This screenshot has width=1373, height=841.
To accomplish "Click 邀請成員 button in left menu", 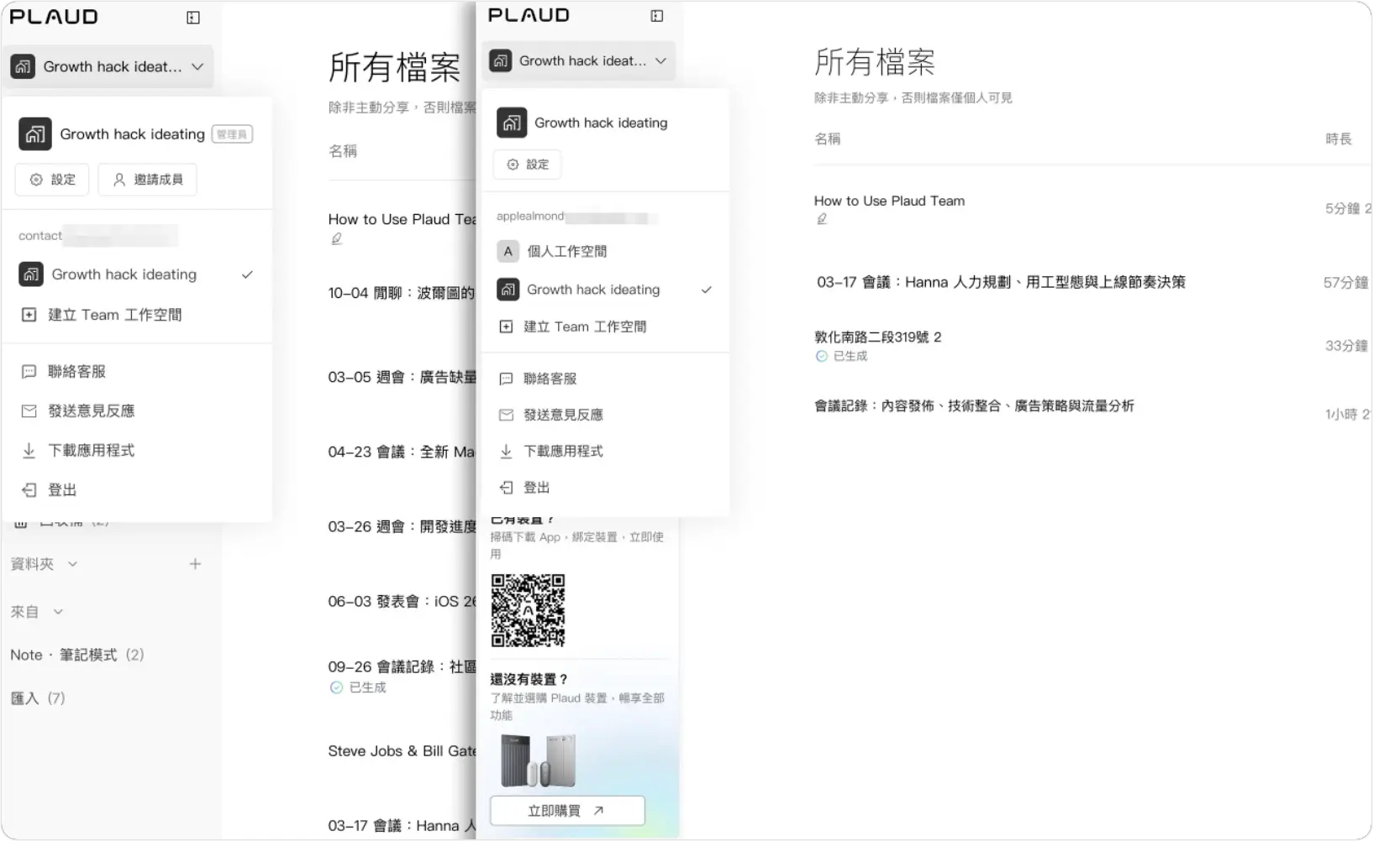I will pyautogui.click(x=148, y=180).
